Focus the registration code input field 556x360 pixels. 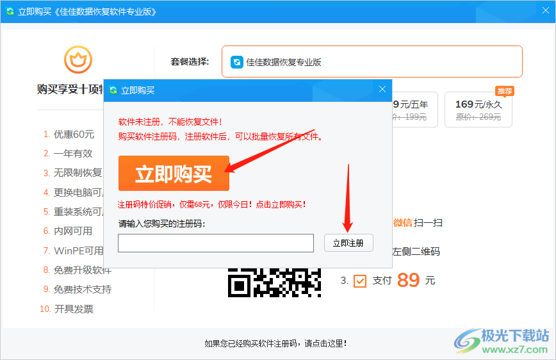tap(216, 243)
